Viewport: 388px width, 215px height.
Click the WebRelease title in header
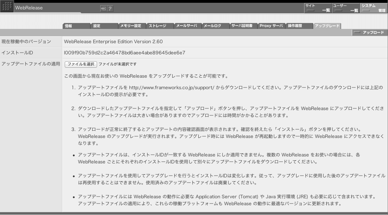click(x=29, y=8)
